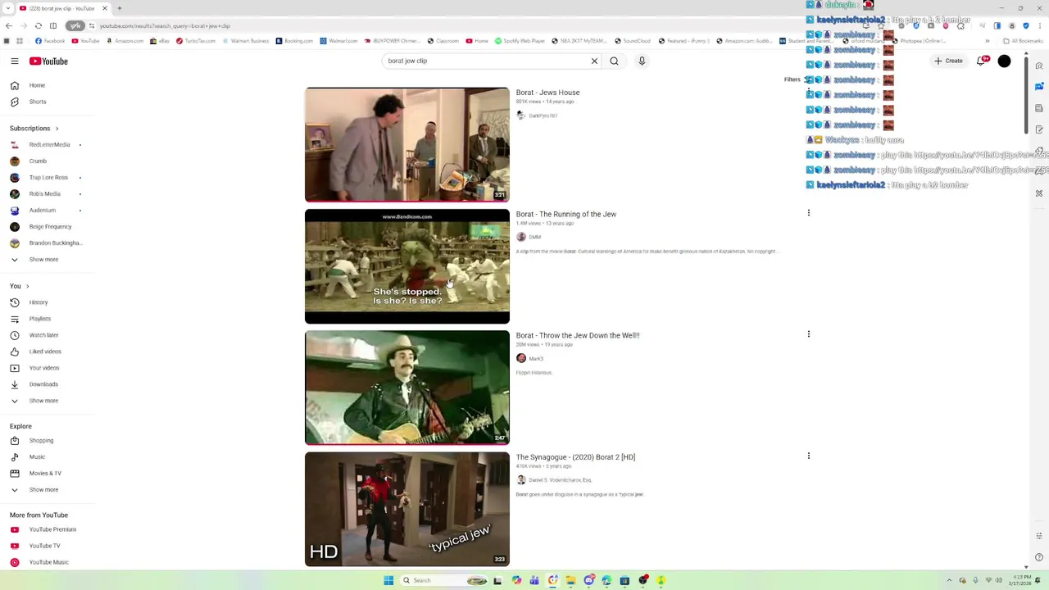The image size is (1049, 590).
Task: Click the magnifier search button
Action: [x=614, y=61]
